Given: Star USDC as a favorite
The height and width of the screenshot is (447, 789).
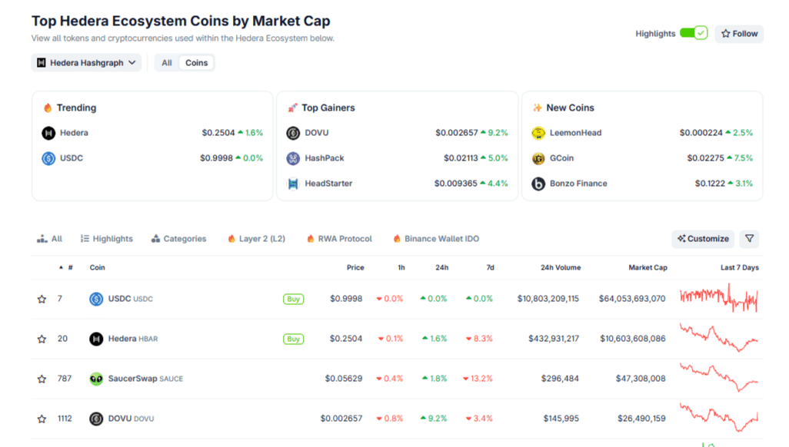Looking at the screenshot, I should tap(42, 299).
